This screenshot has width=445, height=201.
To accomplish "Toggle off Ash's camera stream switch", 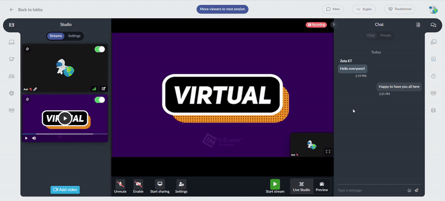I will point(100,49).
